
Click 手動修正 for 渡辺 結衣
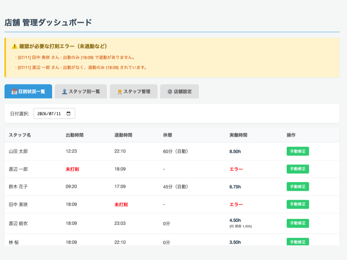(297, 223)
